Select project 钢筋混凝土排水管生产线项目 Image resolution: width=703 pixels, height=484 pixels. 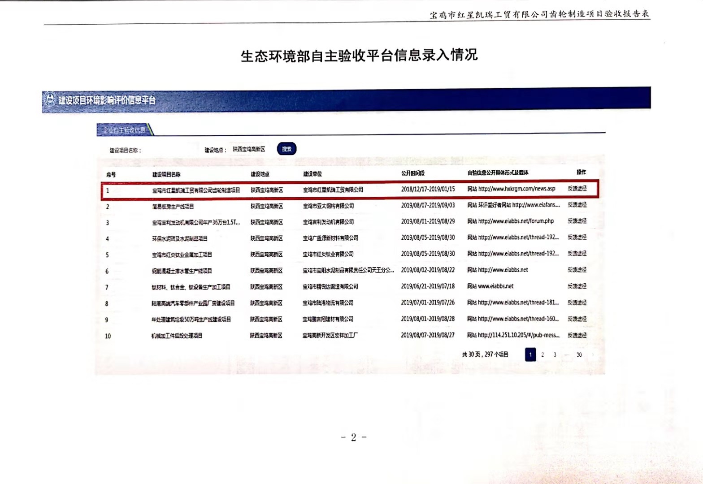point(182,271)
